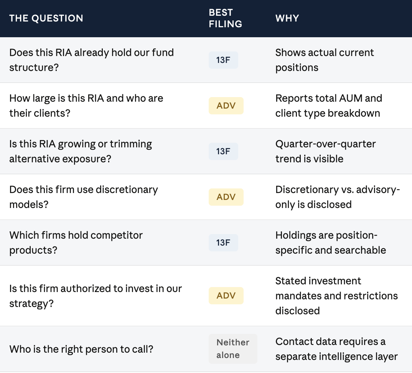Select 'Does this RIA already hold our fund structure?'
The width and height of the screenshot is (412, 373).
pyautogui.click(x=91, y=60)
